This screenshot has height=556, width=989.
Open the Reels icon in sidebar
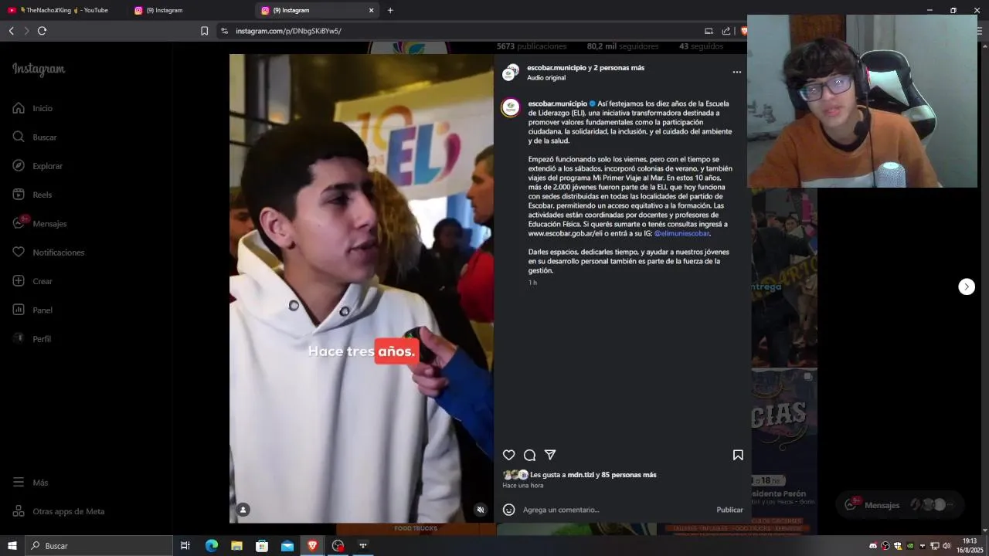pos(19,195)
